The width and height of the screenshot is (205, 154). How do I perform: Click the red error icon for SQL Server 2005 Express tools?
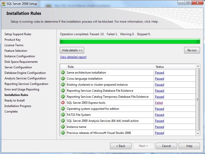63,102
